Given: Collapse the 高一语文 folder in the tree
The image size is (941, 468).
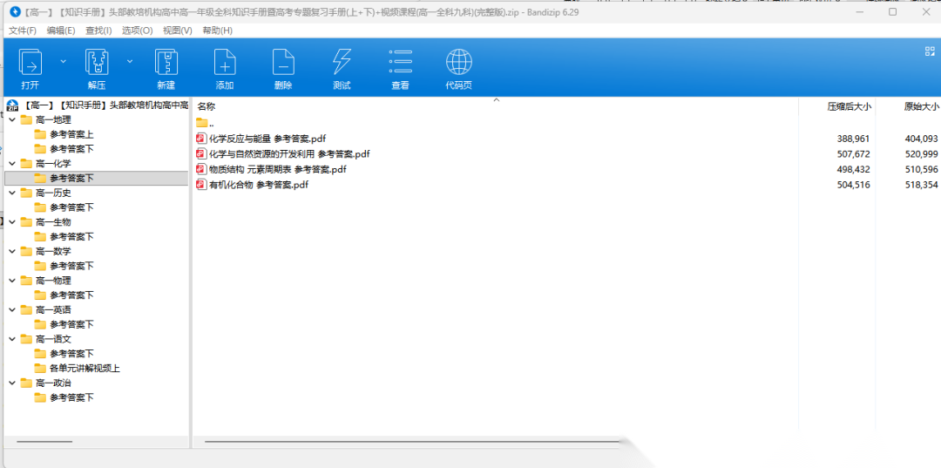Looking at the screenshot, I should point(12,339).
